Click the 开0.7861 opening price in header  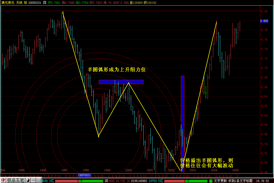pos(54,3)
